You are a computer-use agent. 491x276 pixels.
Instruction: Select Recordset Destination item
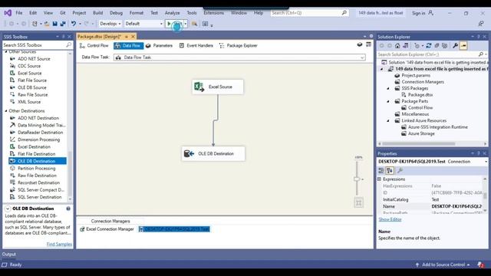(38, 182)
